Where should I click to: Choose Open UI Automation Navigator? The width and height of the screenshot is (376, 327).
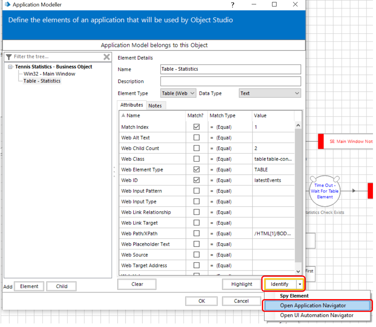point(317,315)
